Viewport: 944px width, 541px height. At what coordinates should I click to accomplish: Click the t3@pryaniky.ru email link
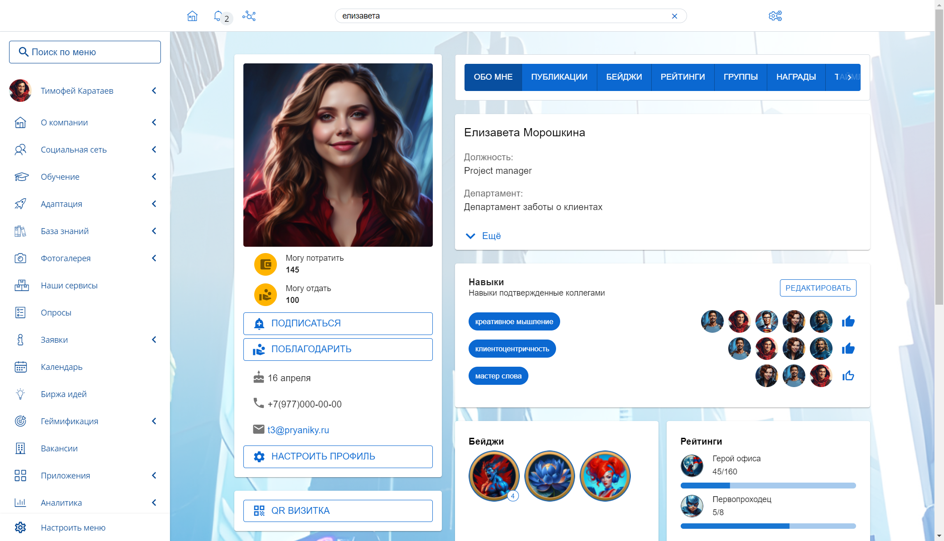click(298, 430)
